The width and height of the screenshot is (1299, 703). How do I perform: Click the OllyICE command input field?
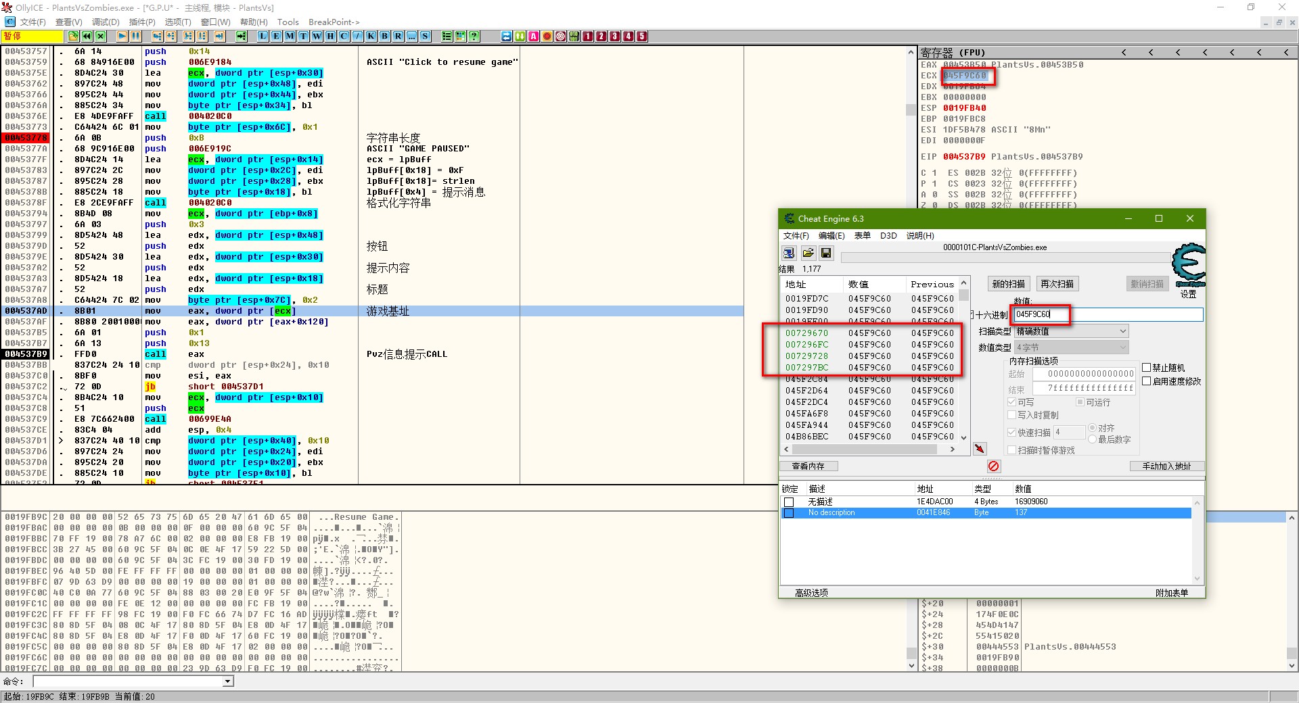pyautogui.click(x=129, y=681)
